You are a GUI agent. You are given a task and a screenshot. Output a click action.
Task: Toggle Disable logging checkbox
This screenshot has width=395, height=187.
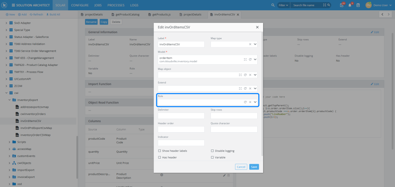click(212, 151)
